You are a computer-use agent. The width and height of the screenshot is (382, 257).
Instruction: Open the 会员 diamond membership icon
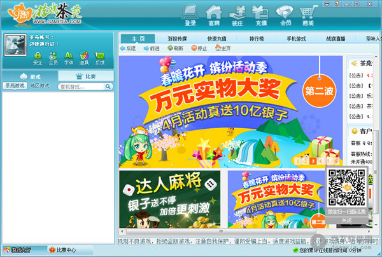(x=285, y=16)
